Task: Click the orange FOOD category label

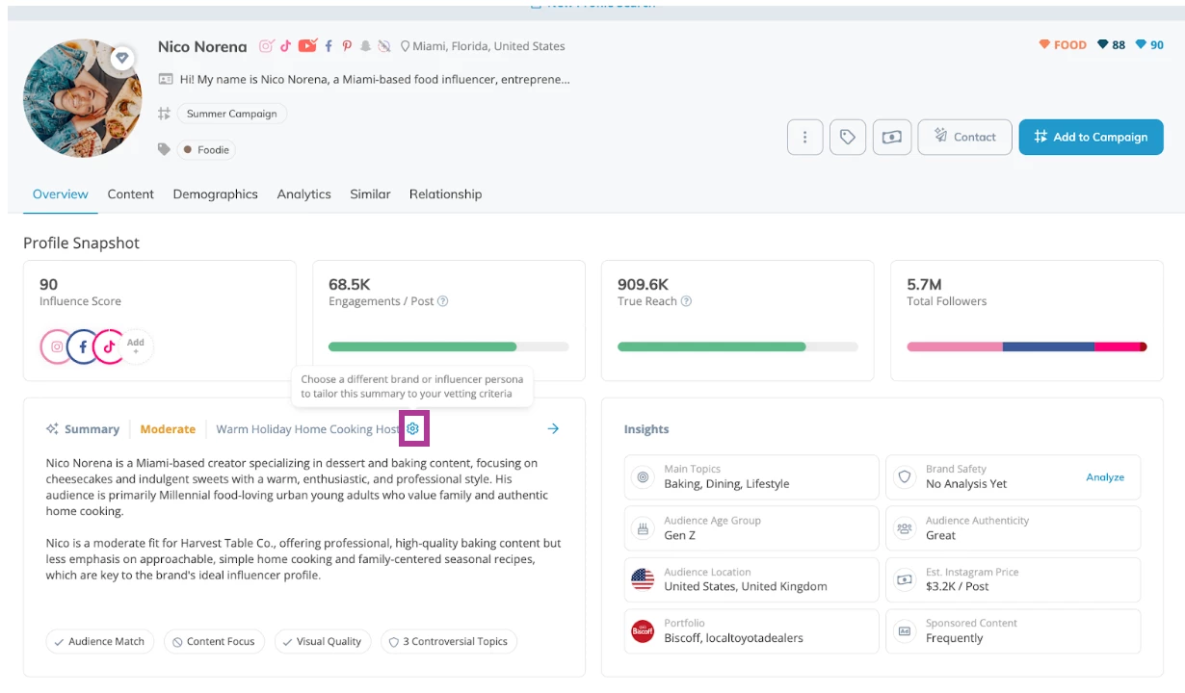Action: point(1062,45)
